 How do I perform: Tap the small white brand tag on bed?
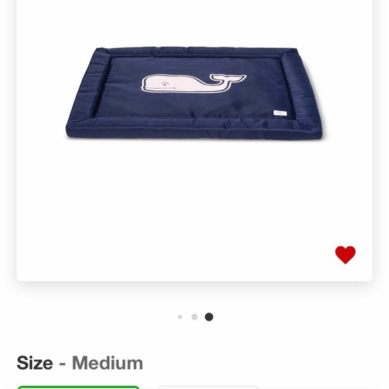coord(280,113)
